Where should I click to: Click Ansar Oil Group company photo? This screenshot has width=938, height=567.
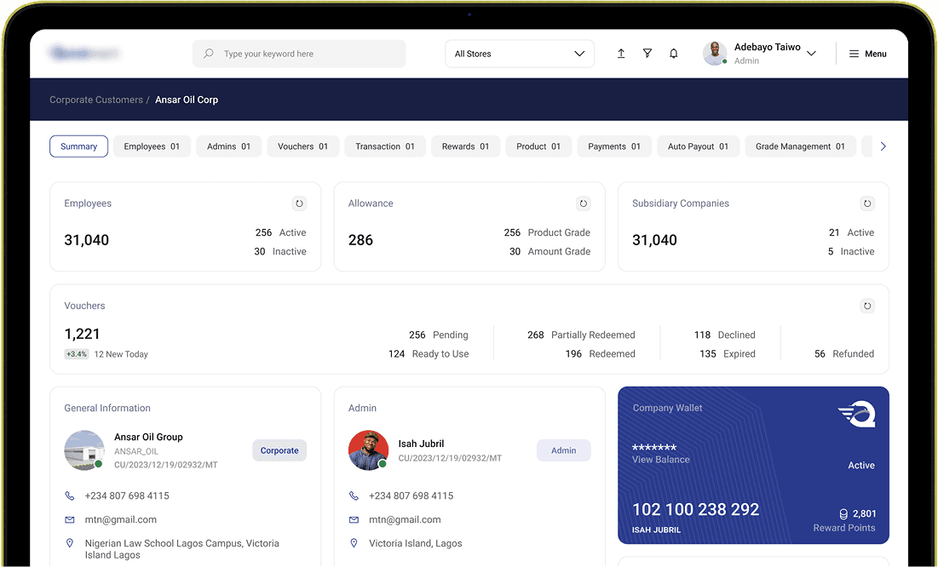point(84,450)
